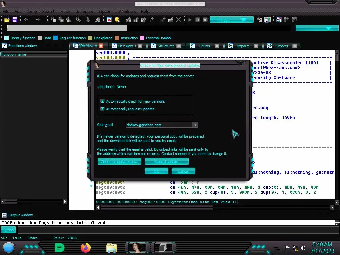Image resolution: width=340 pixels, height=255 pixels.
Task: Click the pencil edit toolbar icon
Action: 171,20
